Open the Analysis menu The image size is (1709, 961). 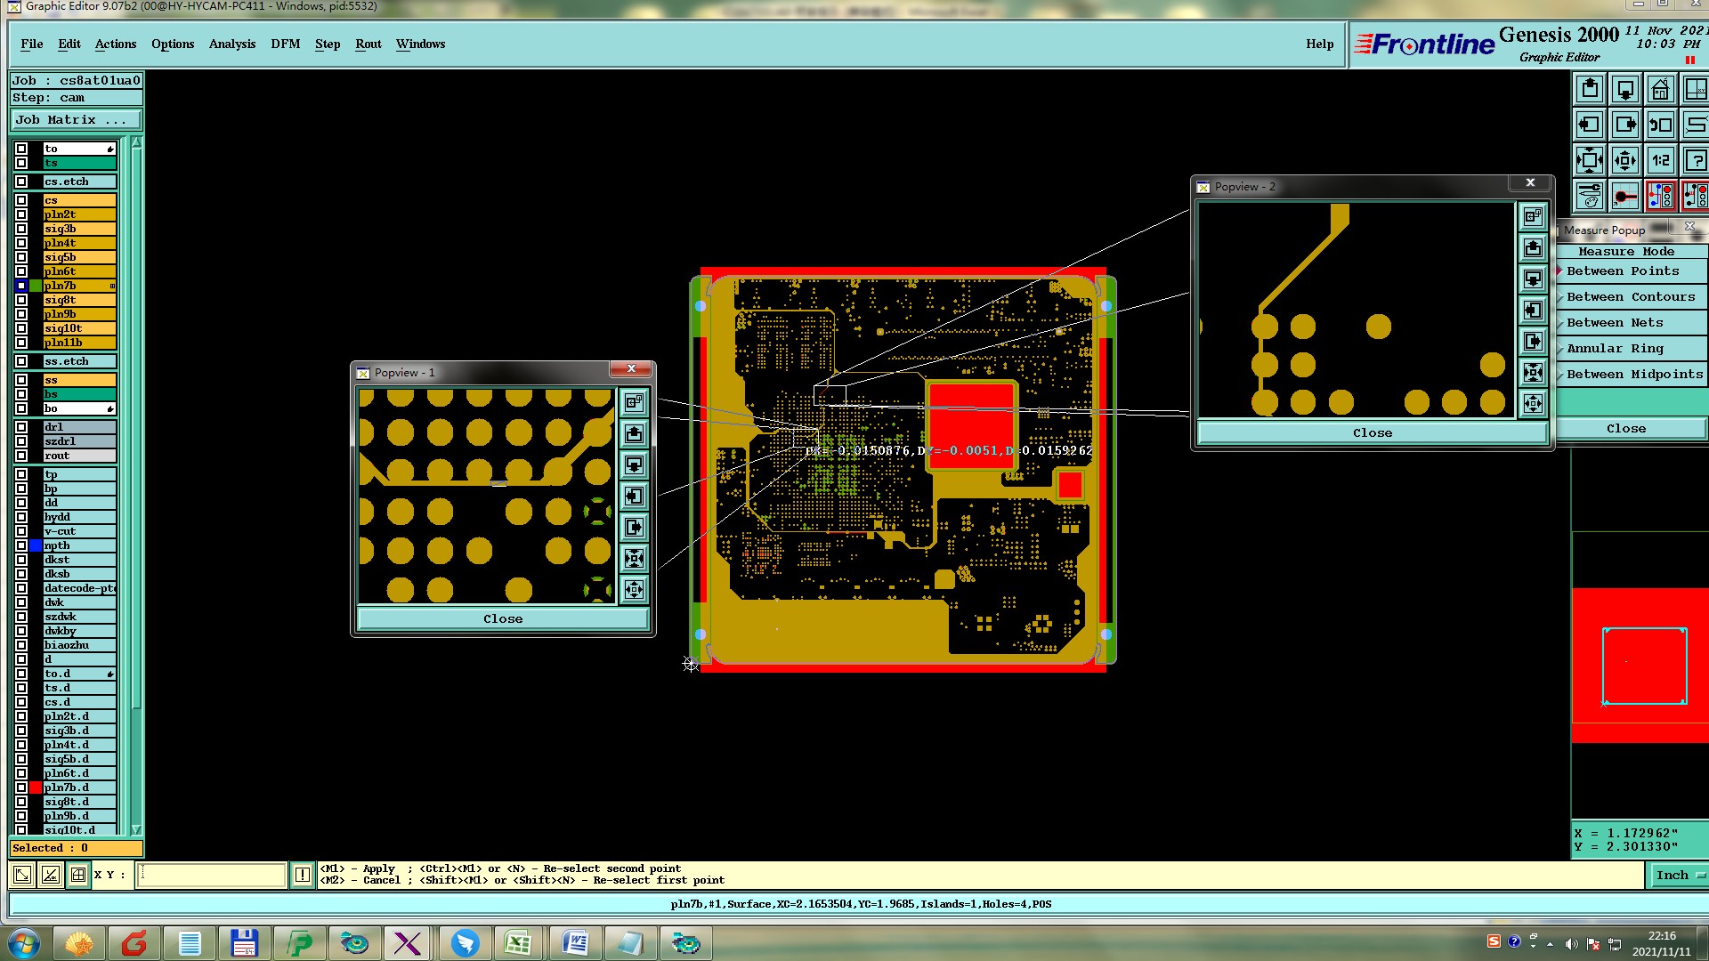(x=231, y=44)
